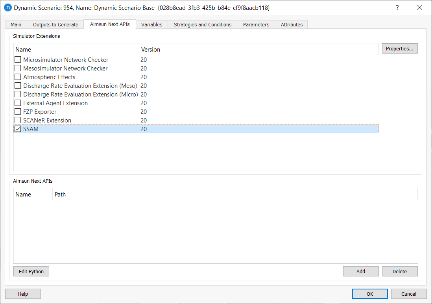Uncheck the SSAM extension checkbox
The height and width of the screenshot is (304, 432).
[x=18, y=129]
